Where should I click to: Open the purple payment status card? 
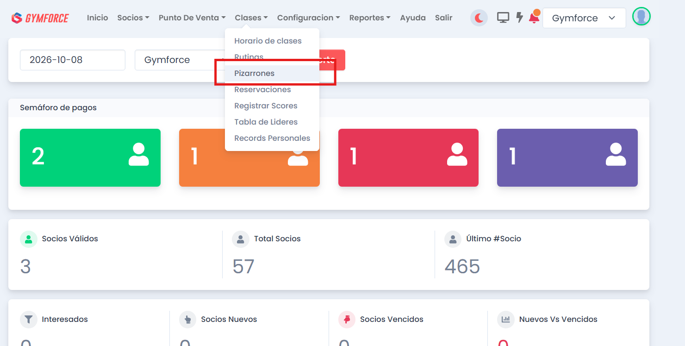(567, 157)
